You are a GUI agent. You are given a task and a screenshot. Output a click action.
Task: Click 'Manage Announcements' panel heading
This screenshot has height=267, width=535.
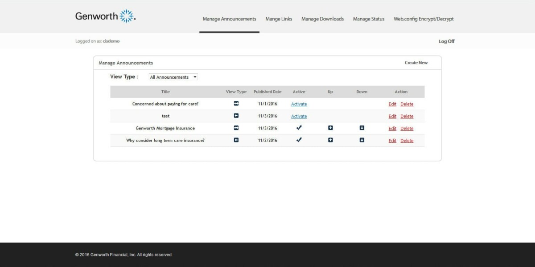pos(126,63)
